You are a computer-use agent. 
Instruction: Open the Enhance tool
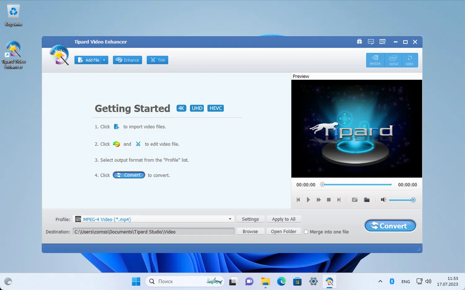pos(127,60)
